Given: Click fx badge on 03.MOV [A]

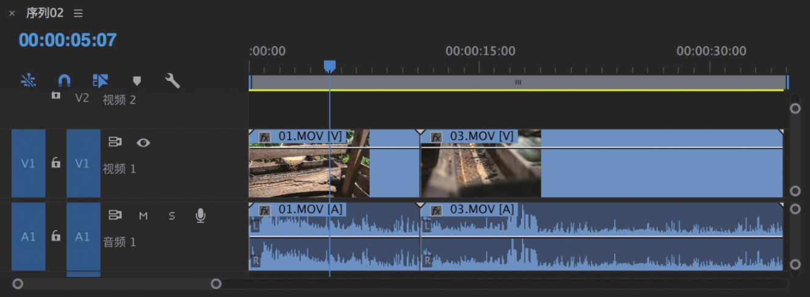Looking at the screenshot, I should [x=436, y=210].
